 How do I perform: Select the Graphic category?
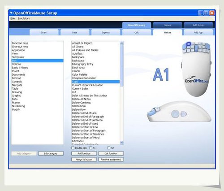[17, 95]
